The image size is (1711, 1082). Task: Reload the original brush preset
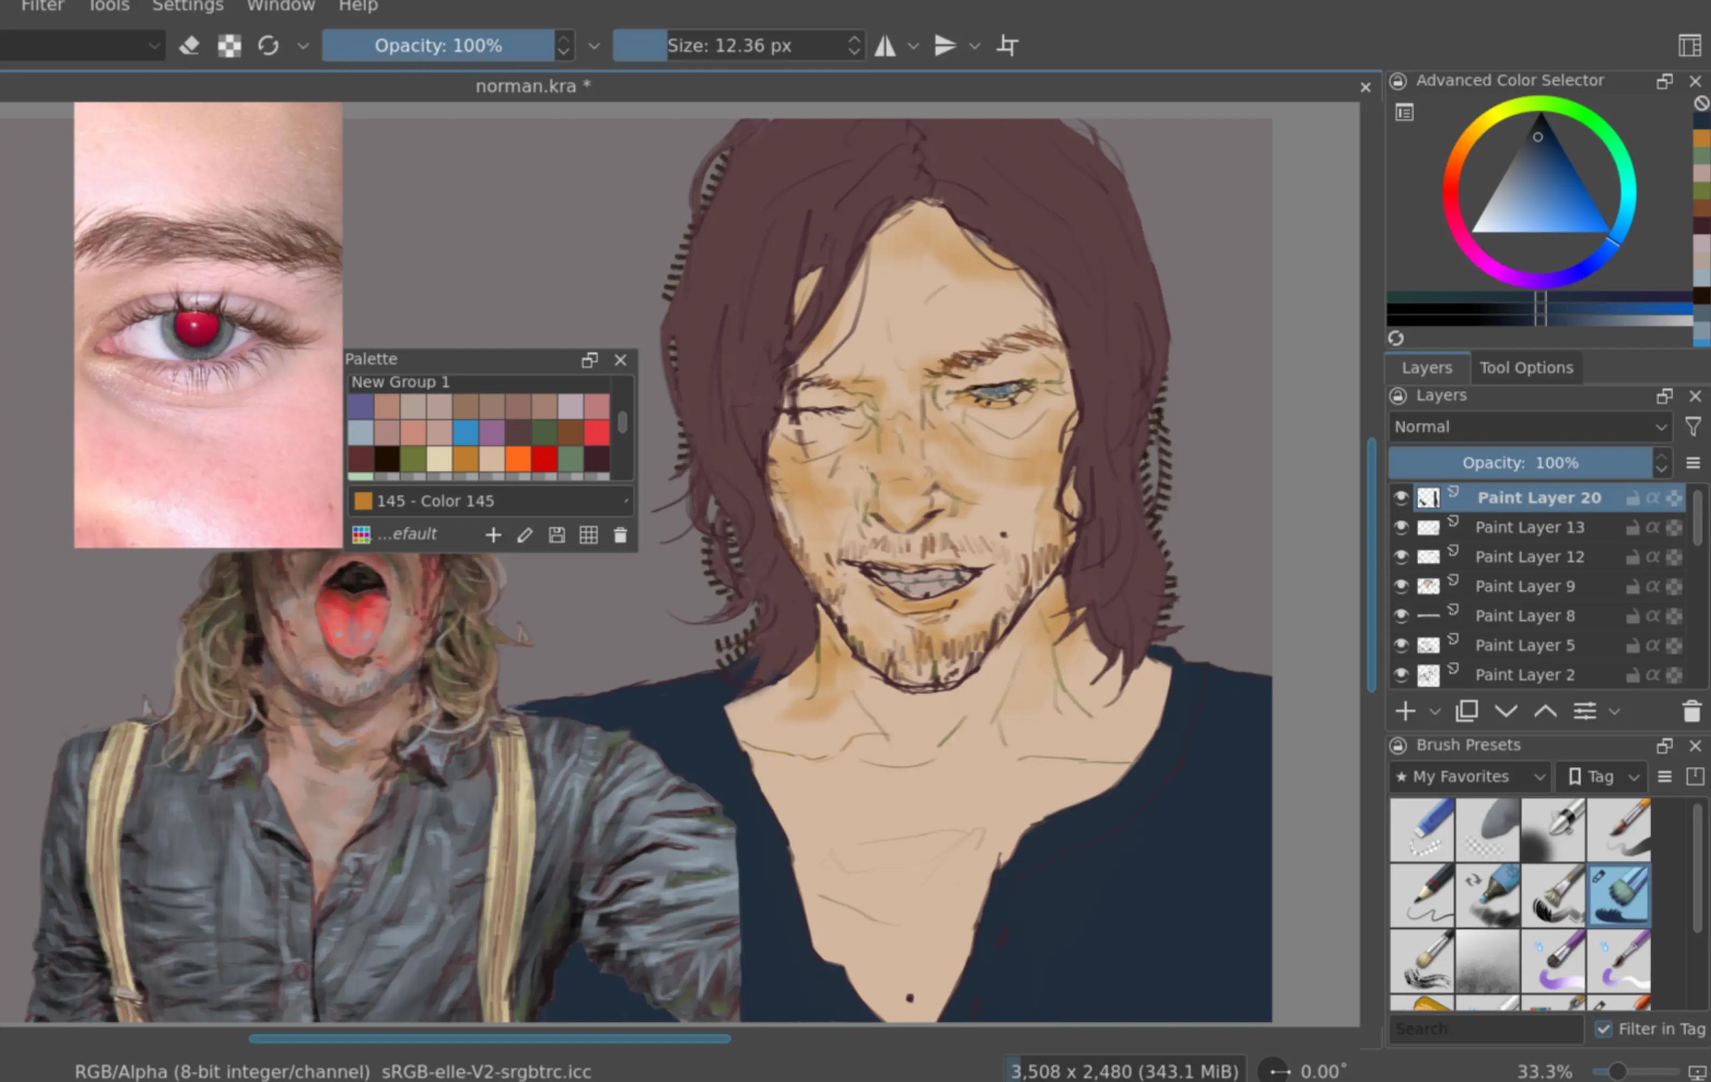tap(268, 45)
